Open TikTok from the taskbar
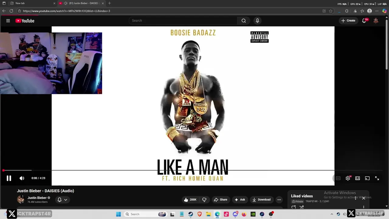The height and width of the screenshot is (219, 389). coord(226,214)
